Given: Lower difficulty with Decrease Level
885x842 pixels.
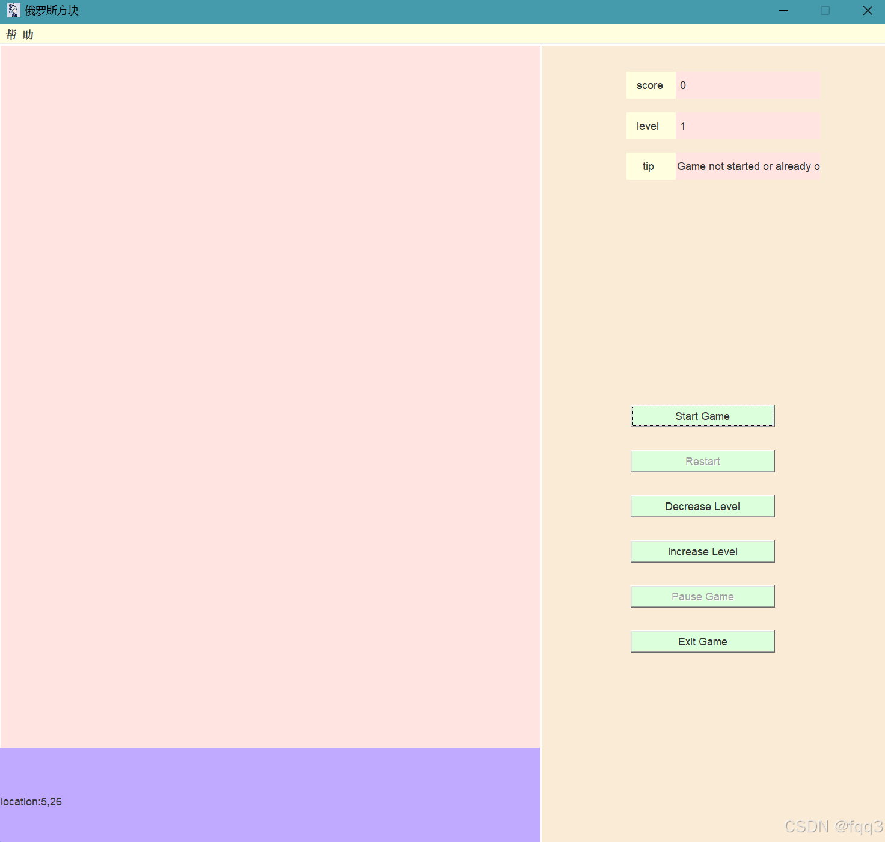Looking at the screenshot, I should pyautogui.click(x=702, y=507).
